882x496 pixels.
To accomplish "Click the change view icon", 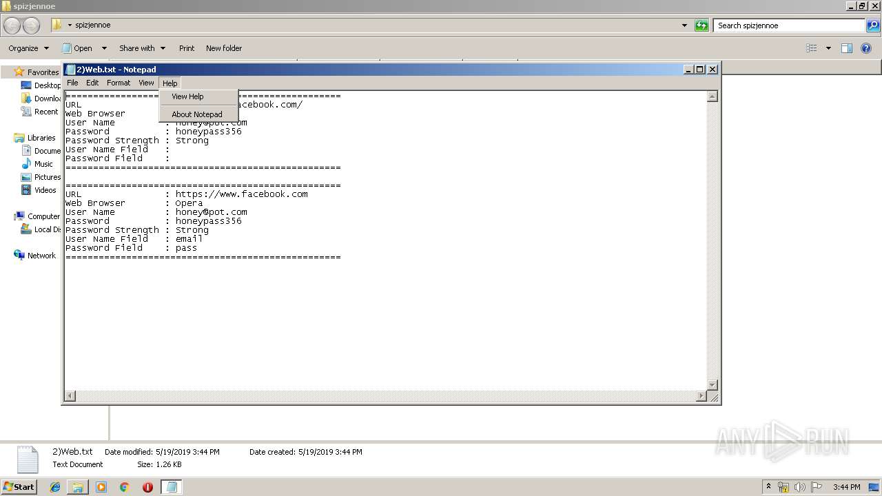I will point(812,48).
